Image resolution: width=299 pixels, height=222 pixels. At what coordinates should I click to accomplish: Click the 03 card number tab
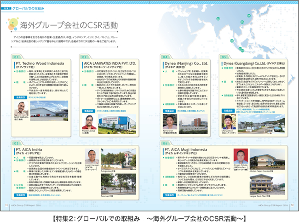point(16,143)
